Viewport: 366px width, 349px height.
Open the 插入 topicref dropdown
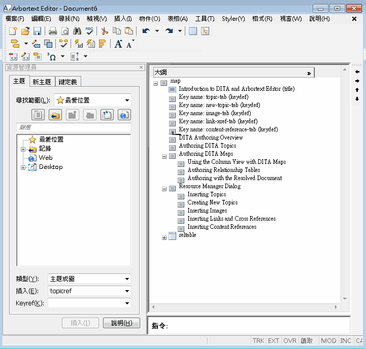[x=127, y=291]
